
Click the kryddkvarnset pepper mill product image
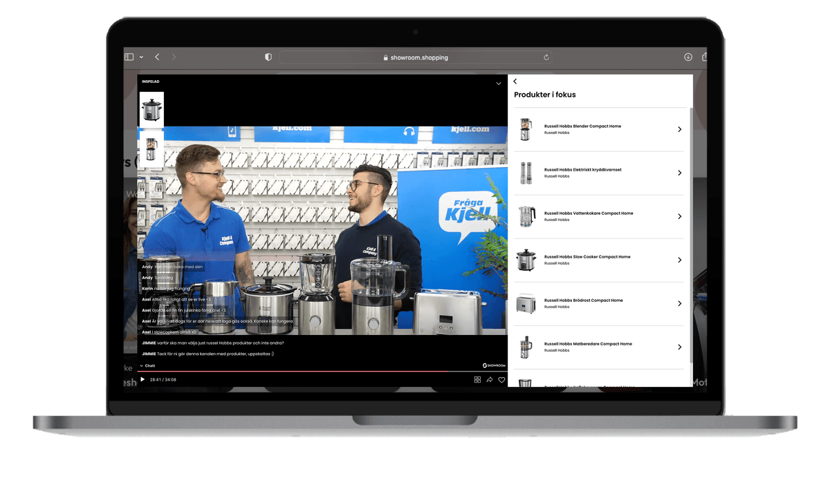[x=526, y=173]
